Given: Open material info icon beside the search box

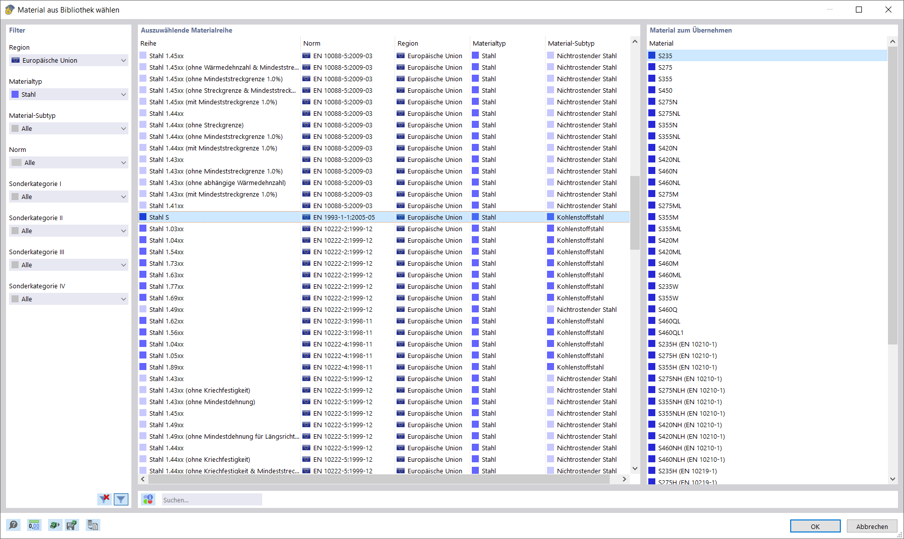Looking at the screenshot, I should (148, 499).
